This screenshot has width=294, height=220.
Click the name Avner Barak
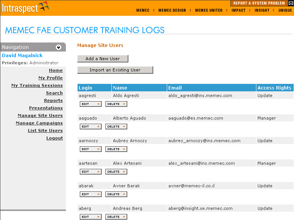point(126,186)
